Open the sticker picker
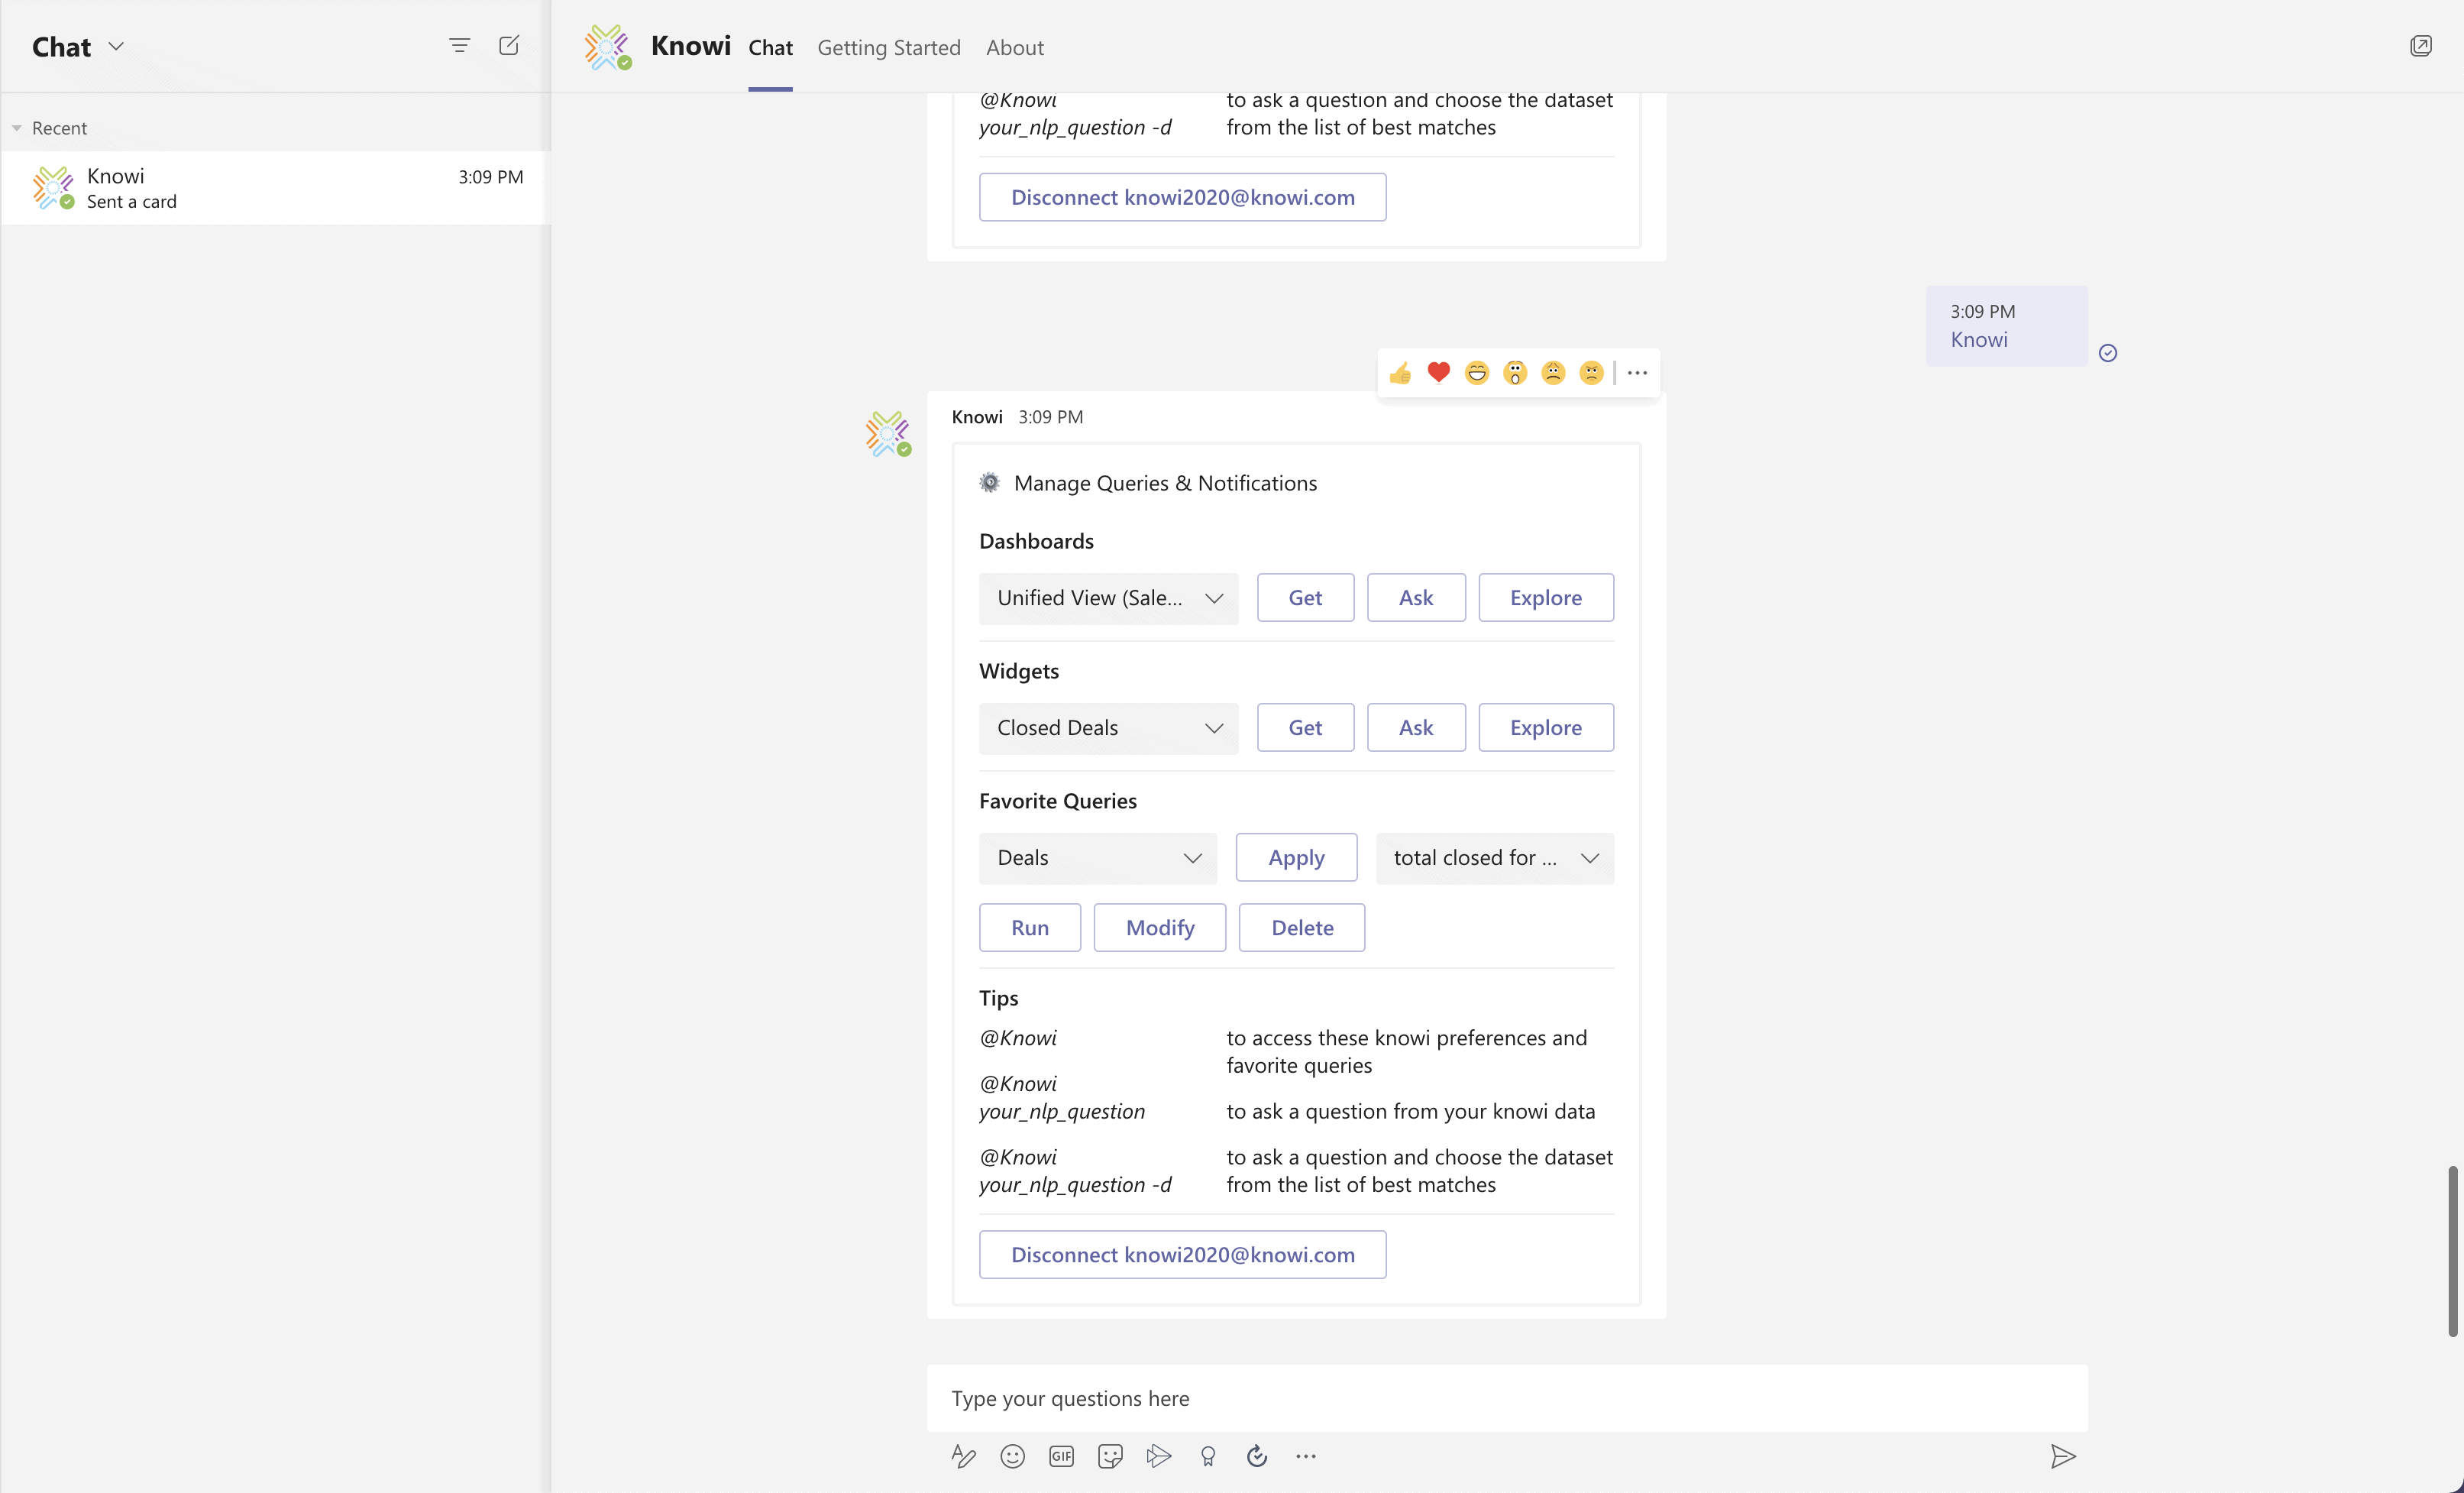Viewport: 2464px width, 1493px height. [x=1110, y=1456]
